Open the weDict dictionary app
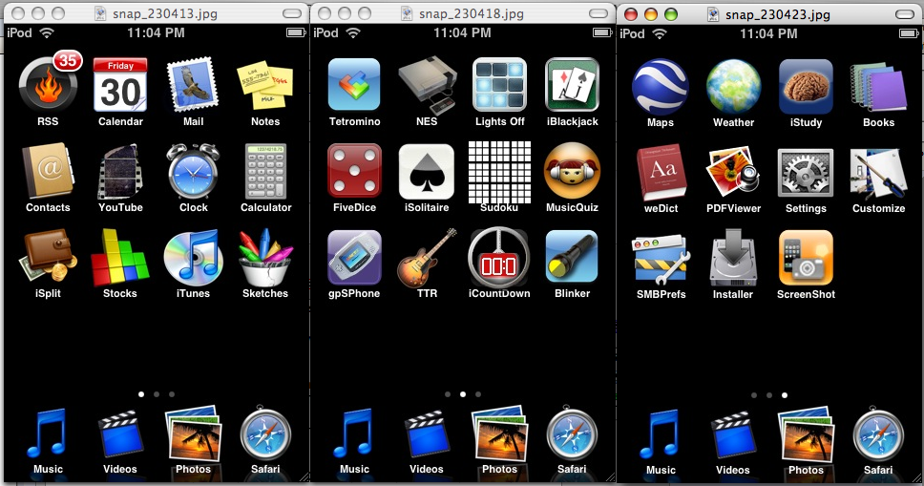This screenshot has height=486, width=924. point(661,172)
